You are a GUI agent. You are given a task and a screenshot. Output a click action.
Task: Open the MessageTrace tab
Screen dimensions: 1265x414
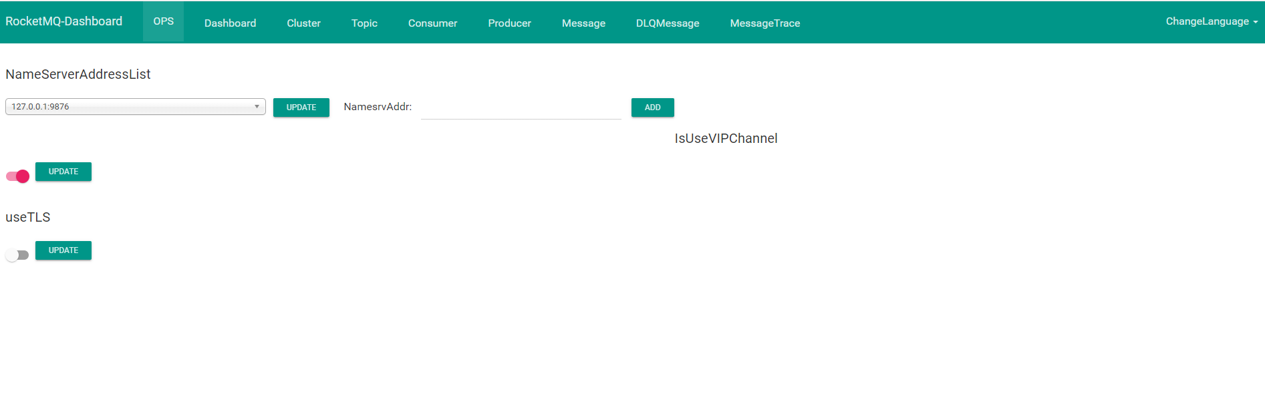click(764, 23)
